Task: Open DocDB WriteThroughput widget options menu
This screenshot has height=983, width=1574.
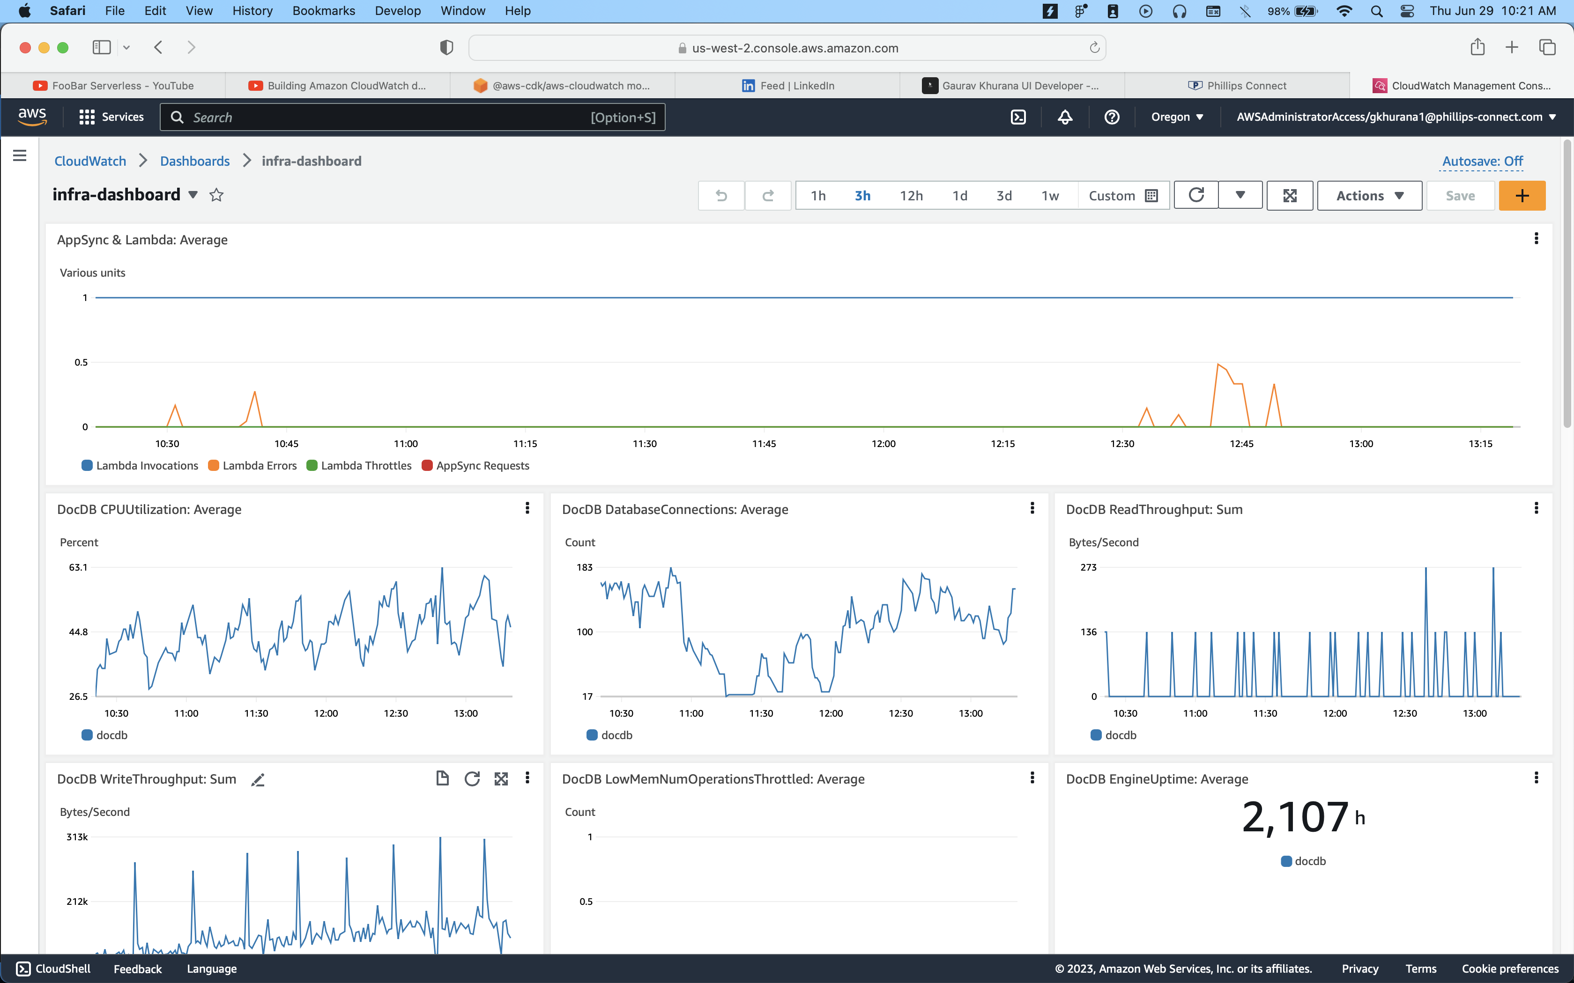Action: tap(527, 778)
